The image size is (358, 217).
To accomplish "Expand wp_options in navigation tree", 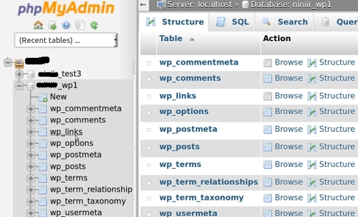I will tap(30, 144).
